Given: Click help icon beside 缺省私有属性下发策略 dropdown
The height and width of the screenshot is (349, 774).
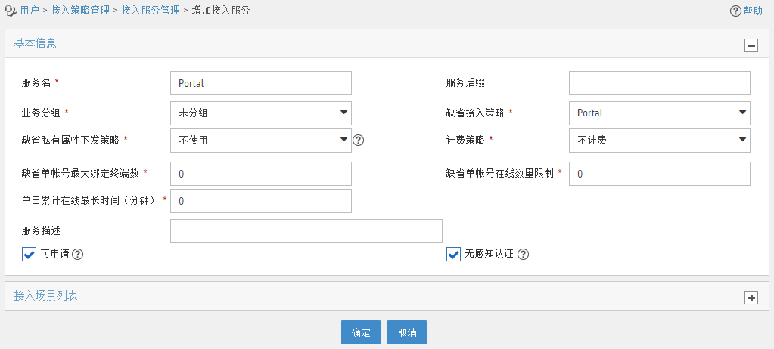Looking at the screenshot, I should click(x=359, y=141).
